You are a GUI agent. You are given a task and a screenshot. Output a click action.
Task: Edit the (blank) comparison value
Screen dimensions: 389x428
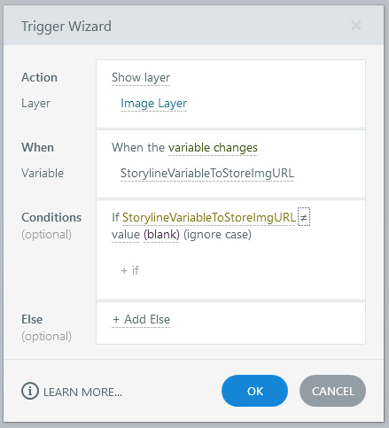pos(161,235)
